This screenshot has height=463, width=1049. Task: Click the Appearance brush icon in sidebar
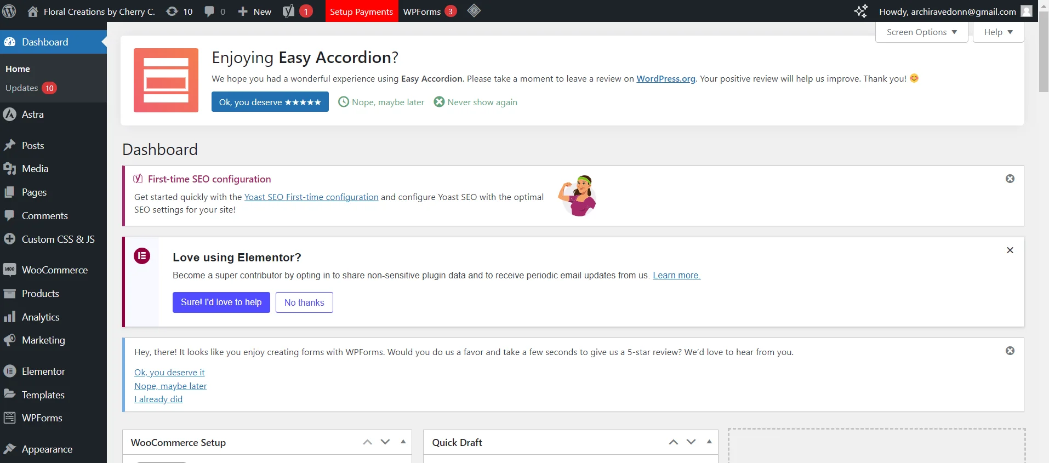coord(10,449)
